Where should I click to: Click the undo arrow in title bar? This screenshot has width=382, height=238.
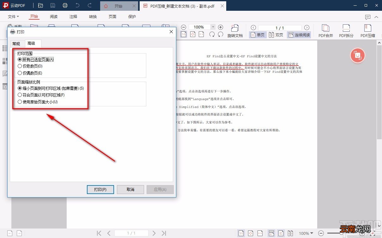[x=77, y=5]
